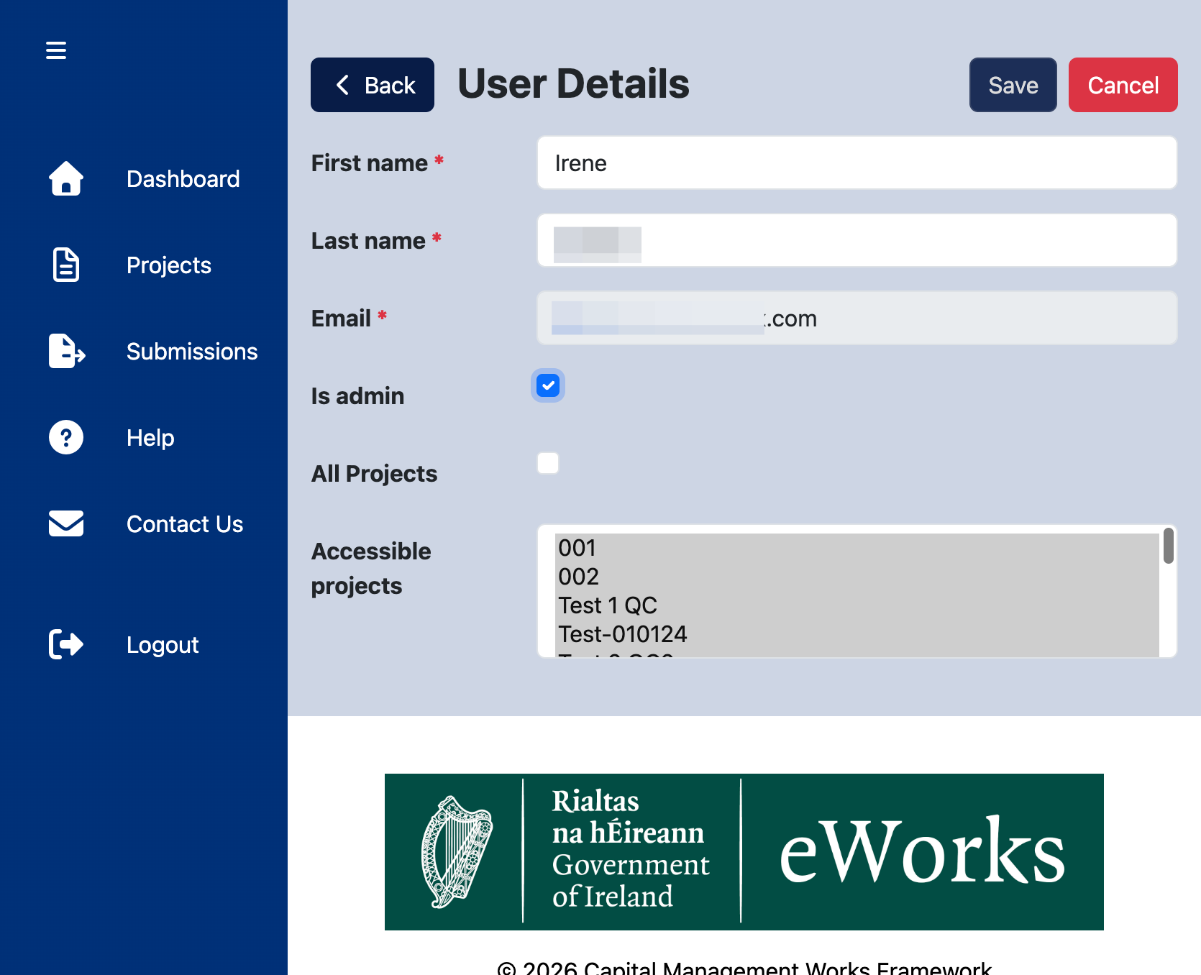
Task: Select Logout in the sidebar
Action: click(x=163, y=645)
